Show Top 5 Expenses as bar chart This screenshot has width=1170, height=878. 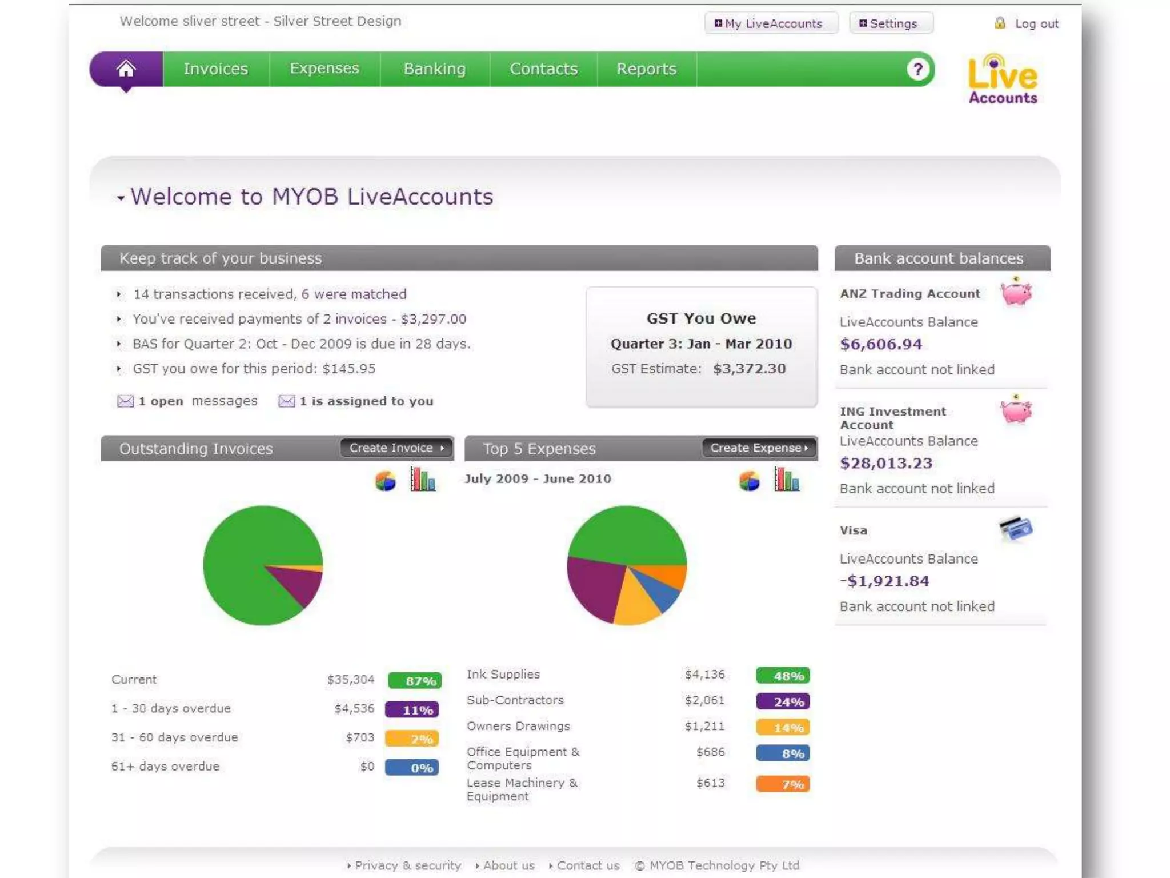click(787, 479)
